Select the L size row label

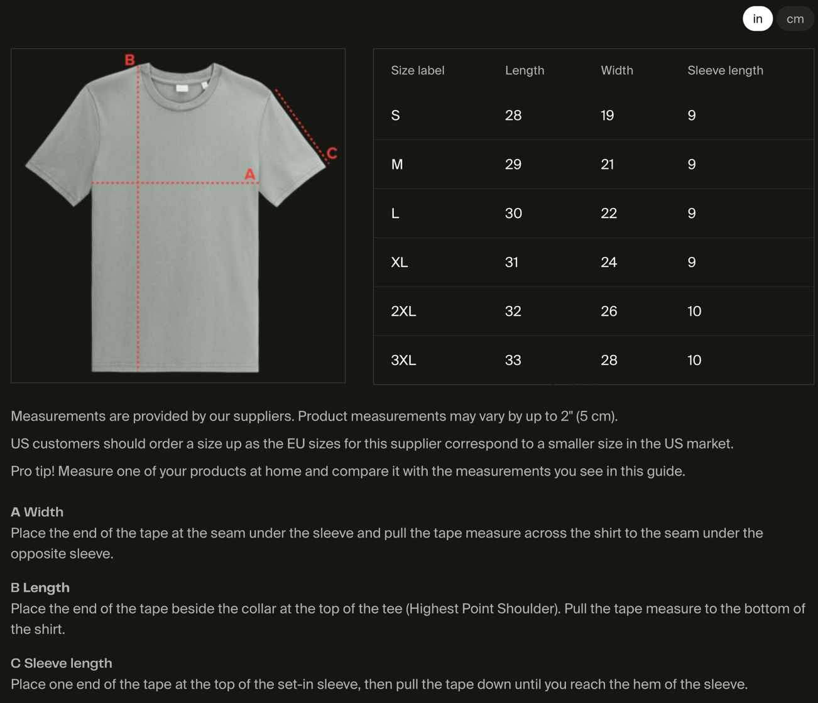pyautogui.click(x=395, y=214)
